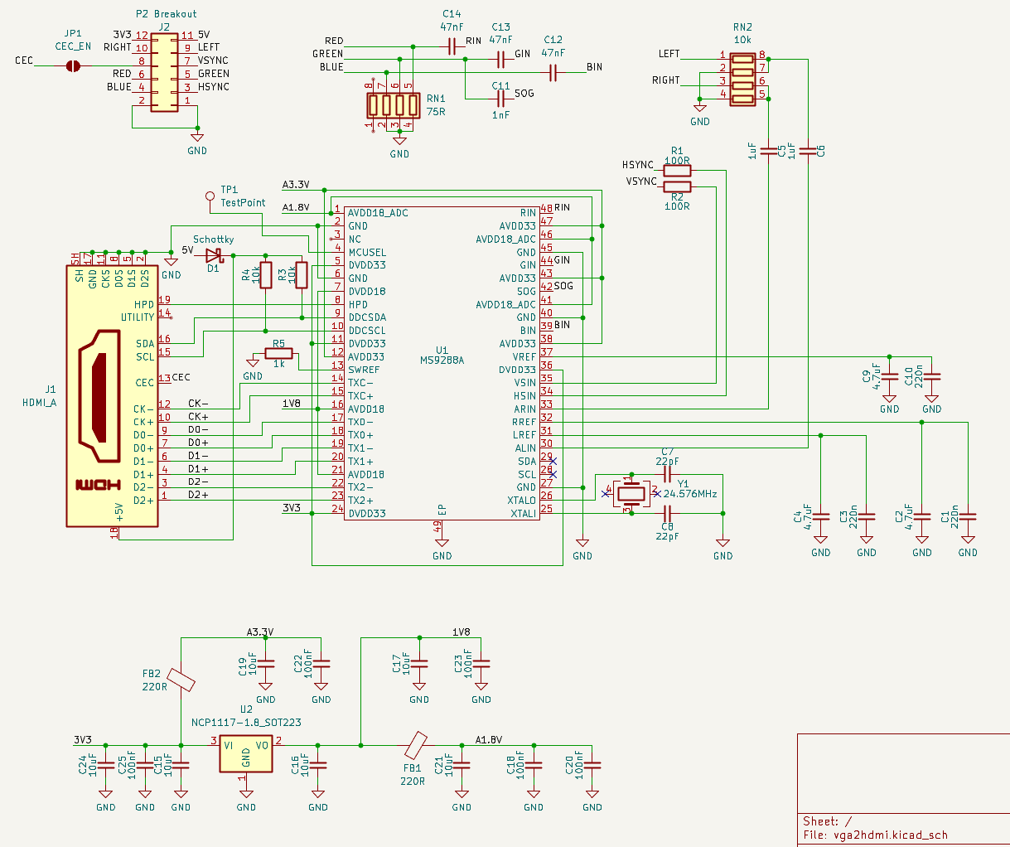
Task: Select capacitor C14 on the RED line
Action: pyautogui.click(x=452, y=46)
